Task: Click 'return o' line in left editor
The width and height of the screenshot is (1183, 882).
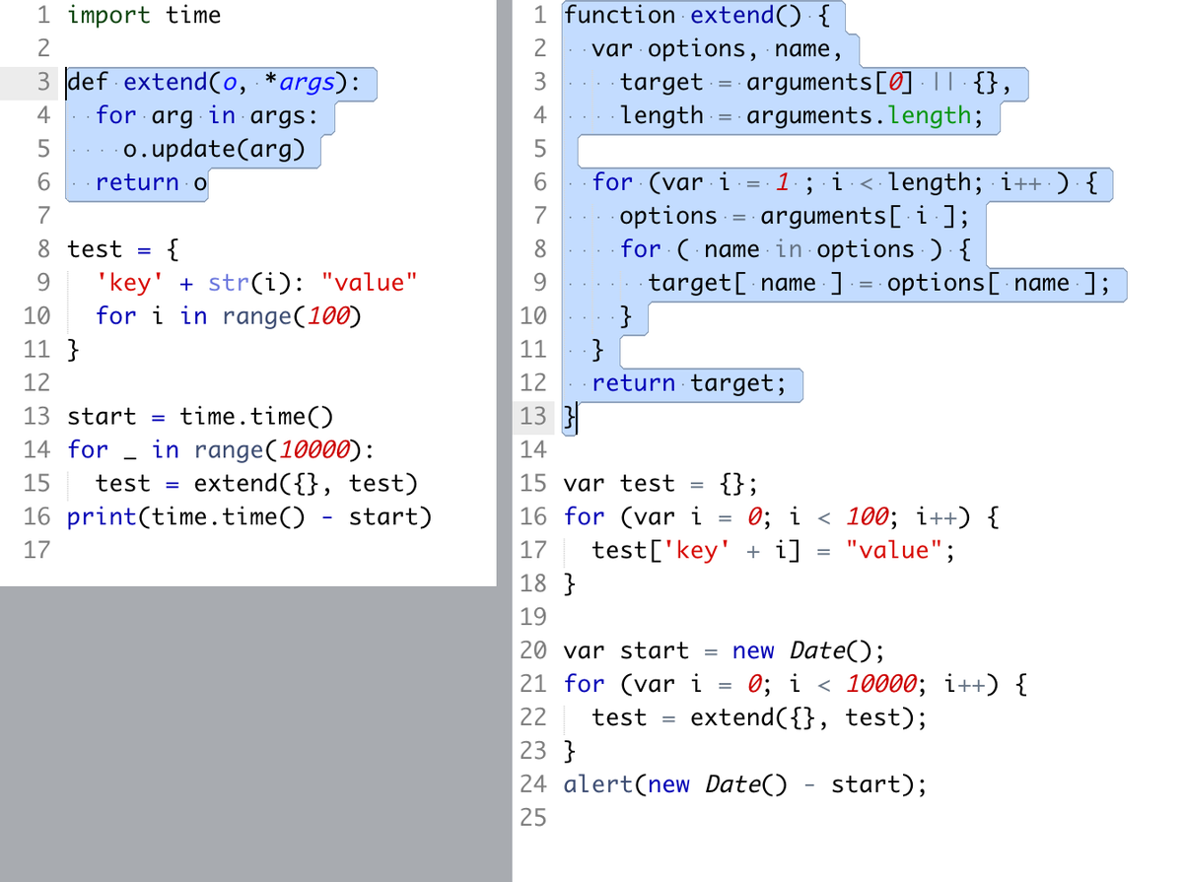Action: tap(152, 182)
